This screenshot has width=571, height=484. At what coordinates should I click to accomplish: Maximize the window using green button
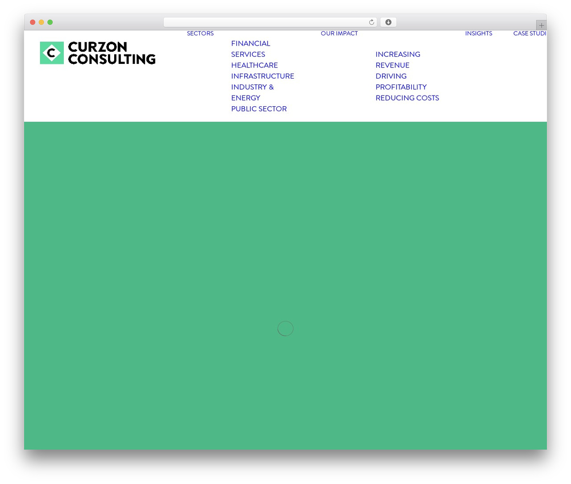(50, 22)
